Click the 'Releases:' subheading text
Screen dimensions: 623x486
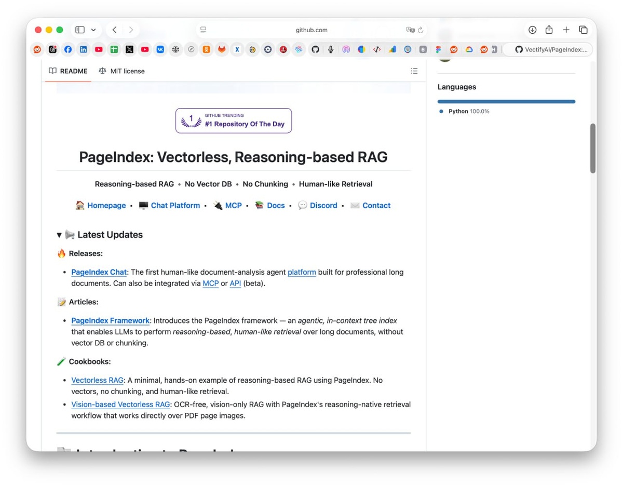[x=86, y=253]
